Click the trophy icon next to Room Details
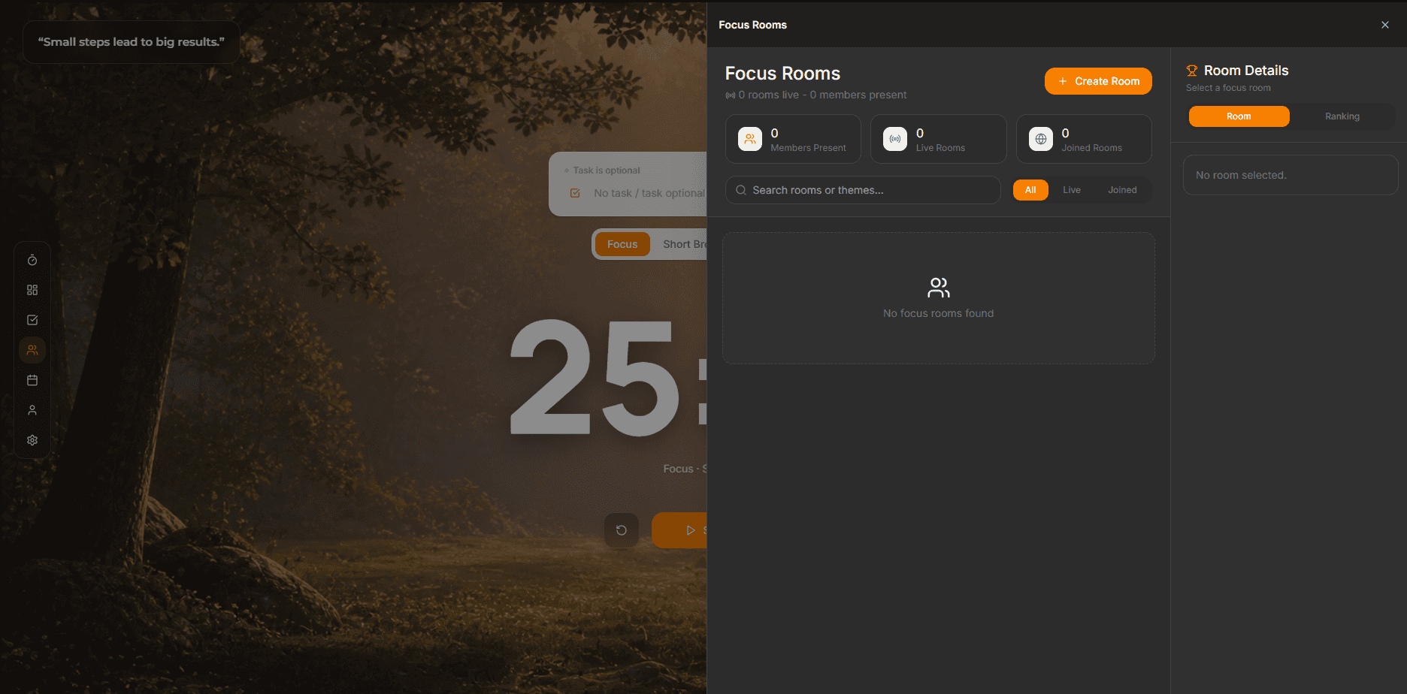 [x=1192, y=71]
